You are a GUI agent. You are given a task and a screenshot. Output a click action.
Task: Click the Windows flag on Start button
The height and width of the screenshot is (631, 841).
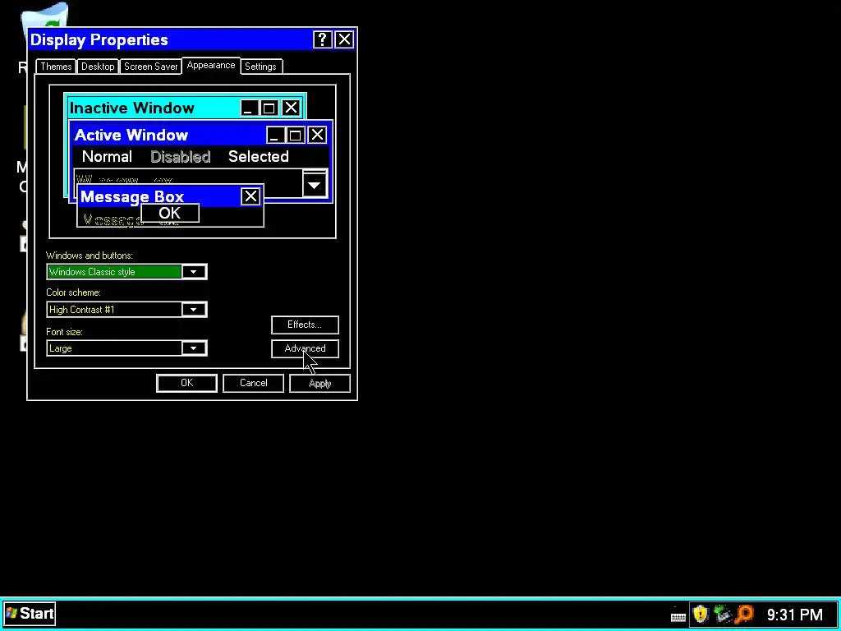[x=11, y=613]
